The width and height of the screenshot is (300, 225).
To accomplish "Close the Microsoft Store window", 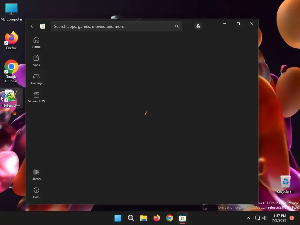I will click(x=252, y=24).
